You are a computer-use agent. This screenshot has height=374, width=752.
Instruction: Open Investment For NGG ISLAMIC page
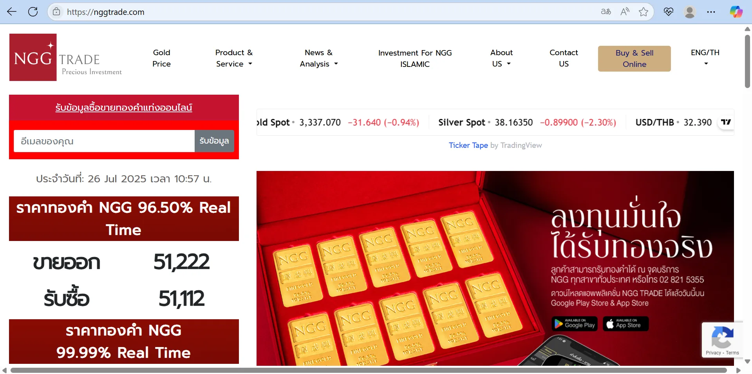point(415,58)
